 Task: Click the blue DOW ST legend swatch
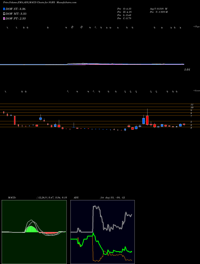coord(4,9)
